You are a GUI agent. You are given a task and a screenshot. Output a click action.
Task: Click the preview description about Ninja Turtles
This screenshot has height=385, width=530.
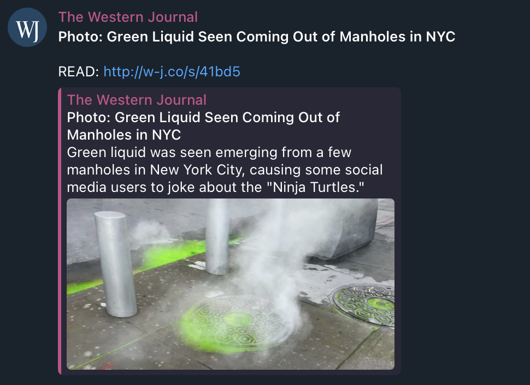point(225,170)
